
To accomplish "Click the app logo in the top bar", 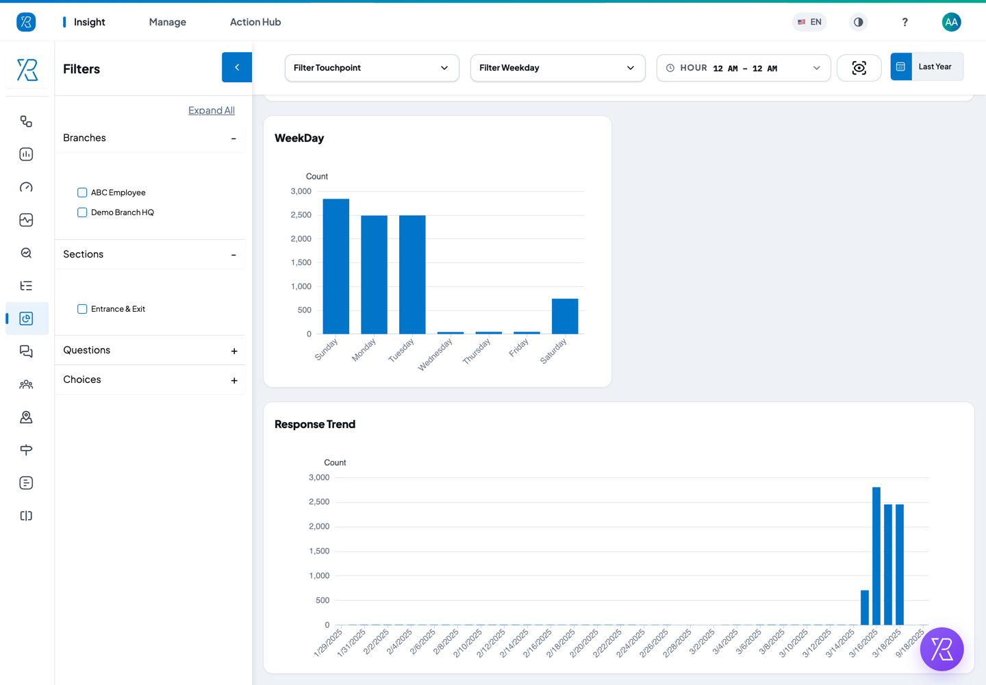I will 26,22.
